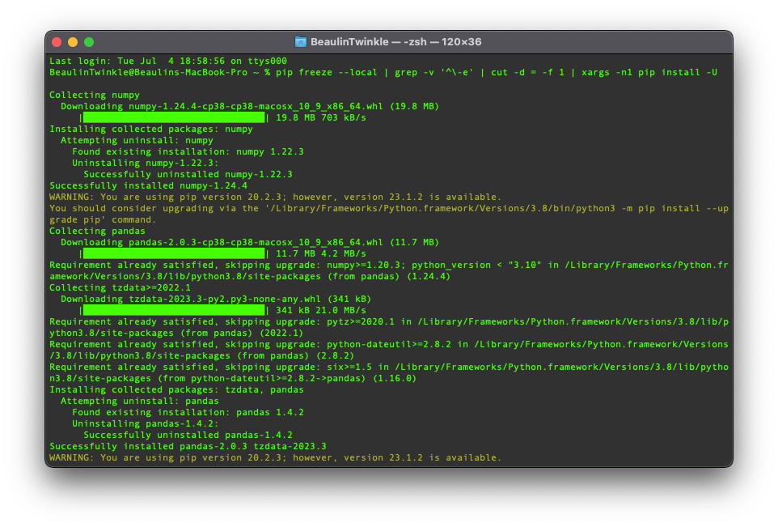Click the final pip version WARNING line
This screenshot has height=527, width=778.
point(275,457)
